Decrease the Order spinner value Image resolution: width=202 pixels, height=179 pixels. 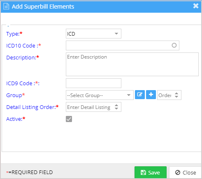(176, 97)
